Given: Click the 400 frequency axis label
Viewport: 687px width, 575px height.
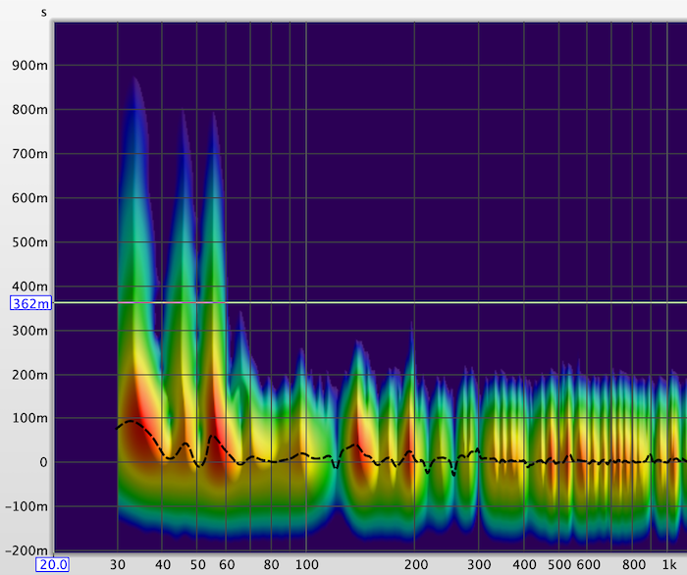Looking at the screenshot, I should click(x=524, y=564).
